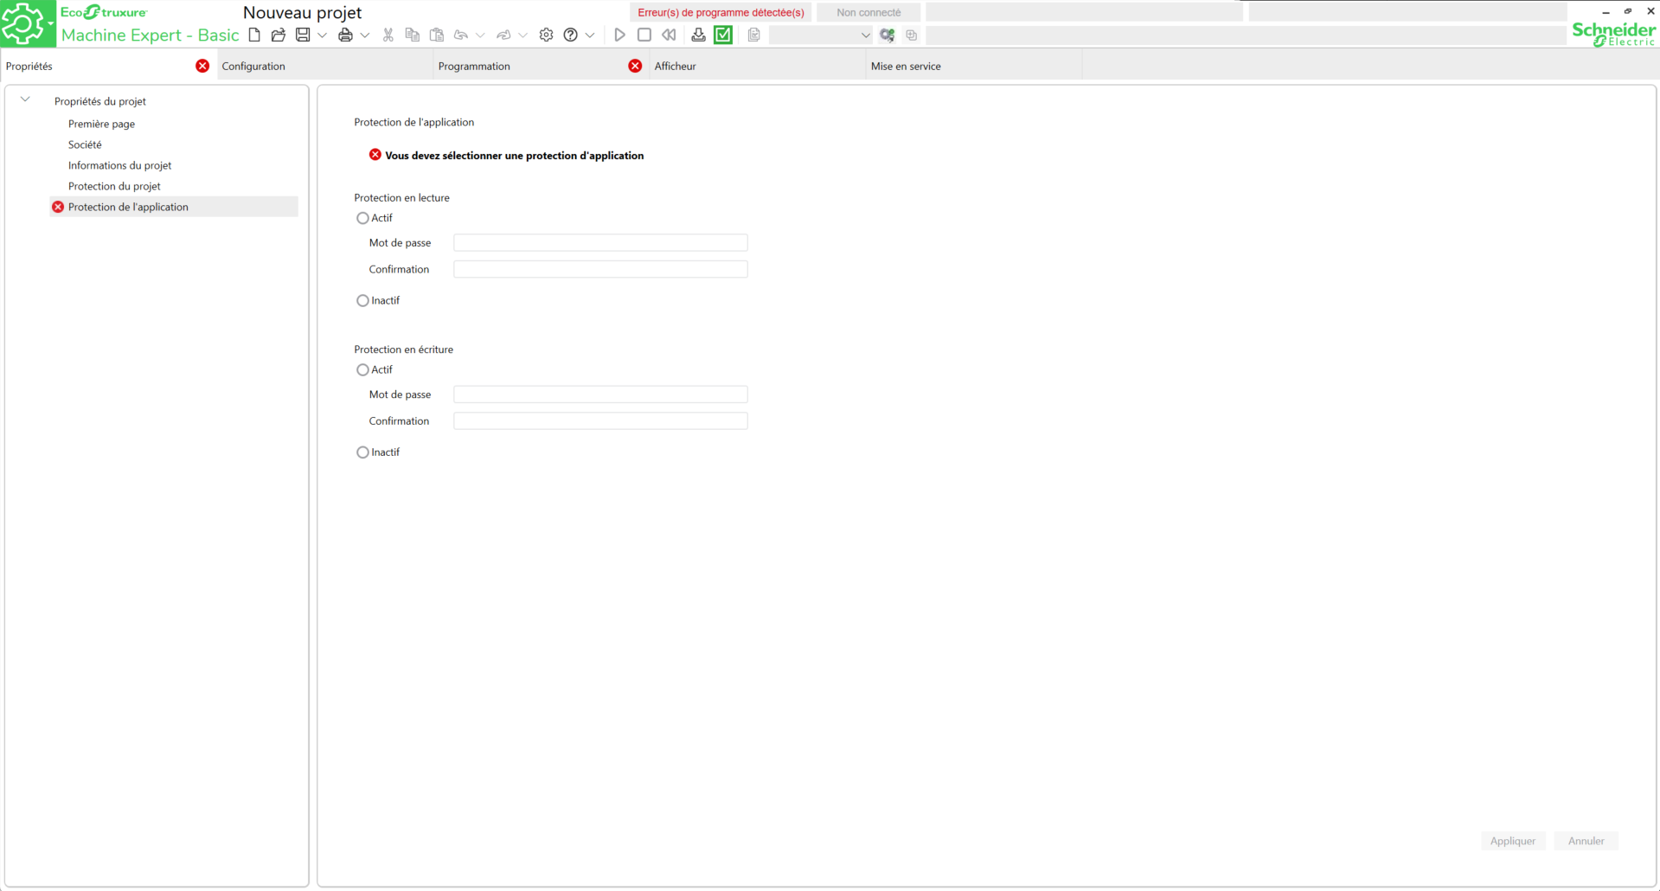This screenshot has height=891, width=1660.
Task: Click the help question mark icon
Action: pos(570,35)
